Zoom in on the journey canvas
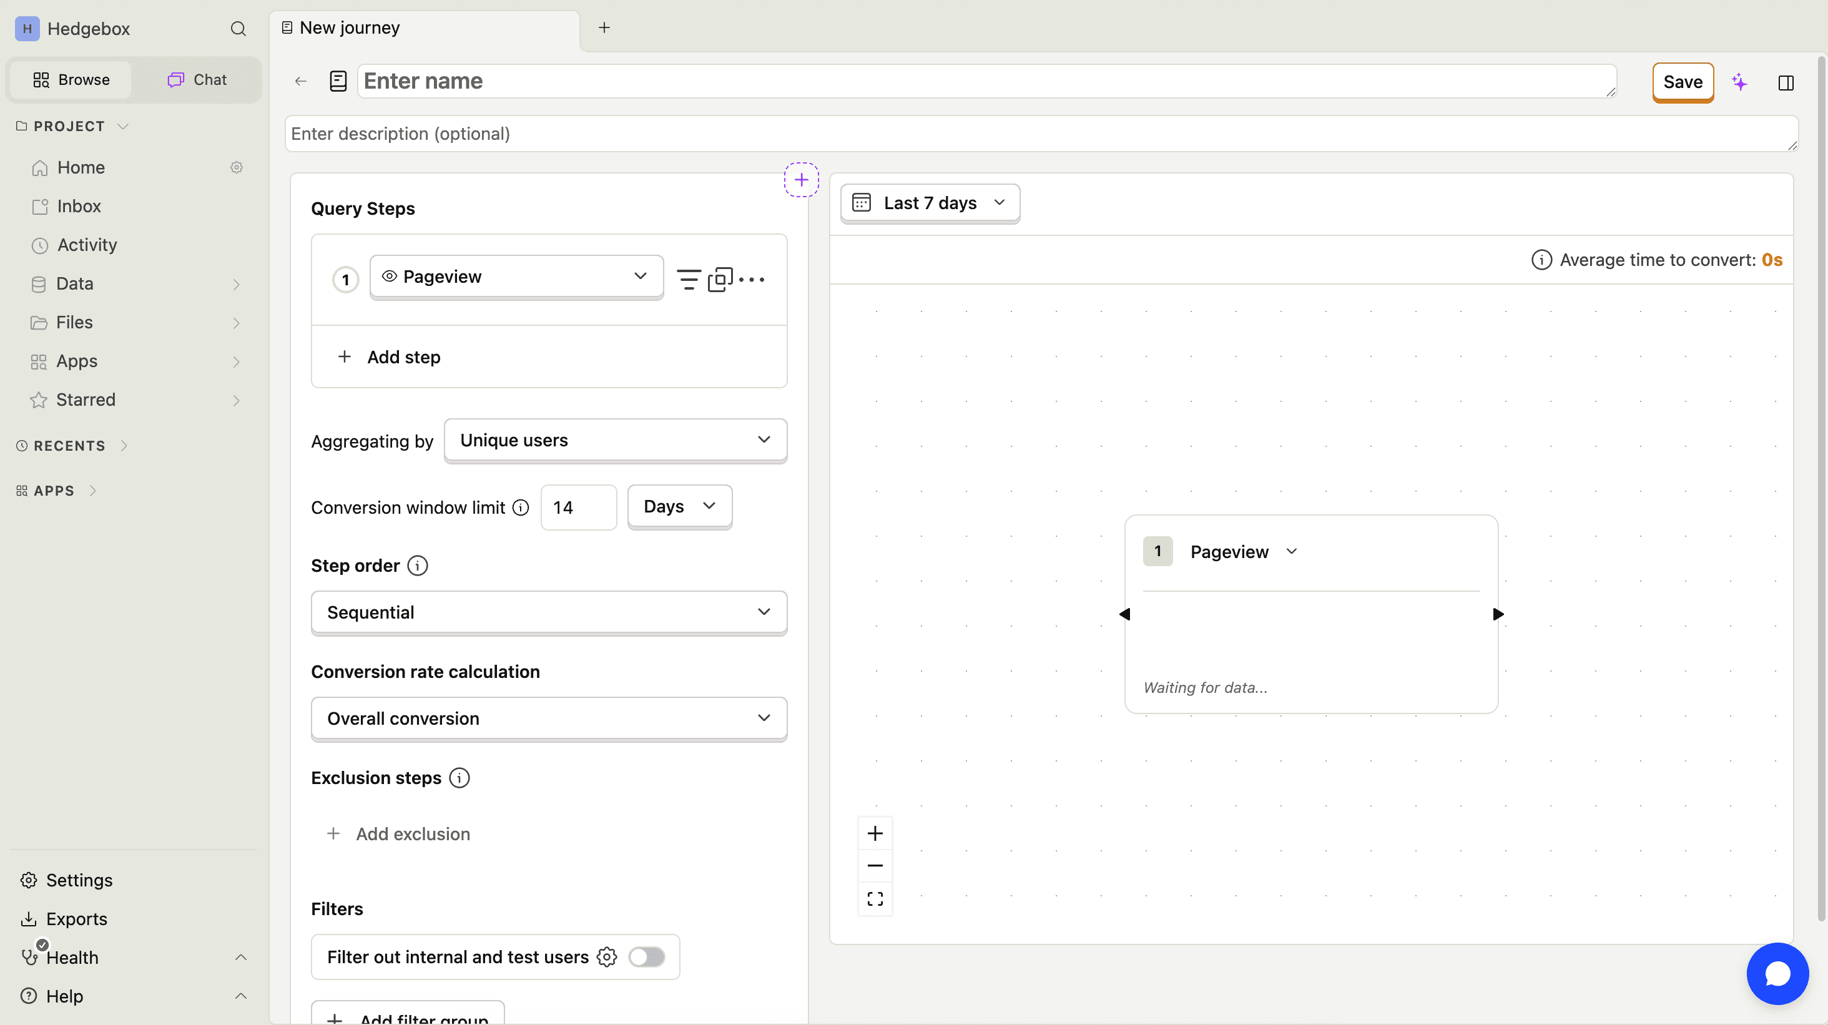Screen dimensions: 1828x1025 click(x=875, y=833)
